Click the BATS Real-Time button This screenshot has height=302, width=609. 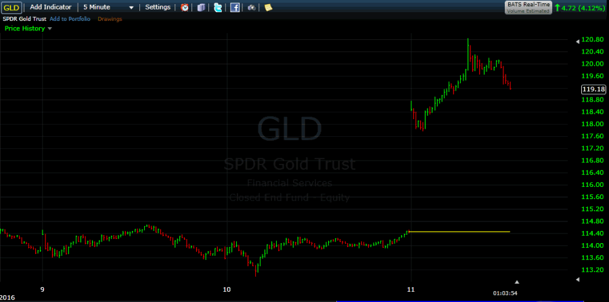pyautogui.click(x=528, y=7)
